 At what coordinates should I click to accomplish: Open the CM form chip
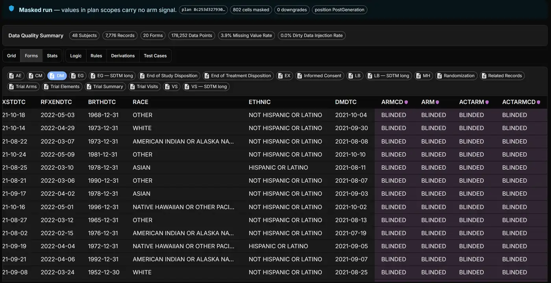(x=36, y=76)
